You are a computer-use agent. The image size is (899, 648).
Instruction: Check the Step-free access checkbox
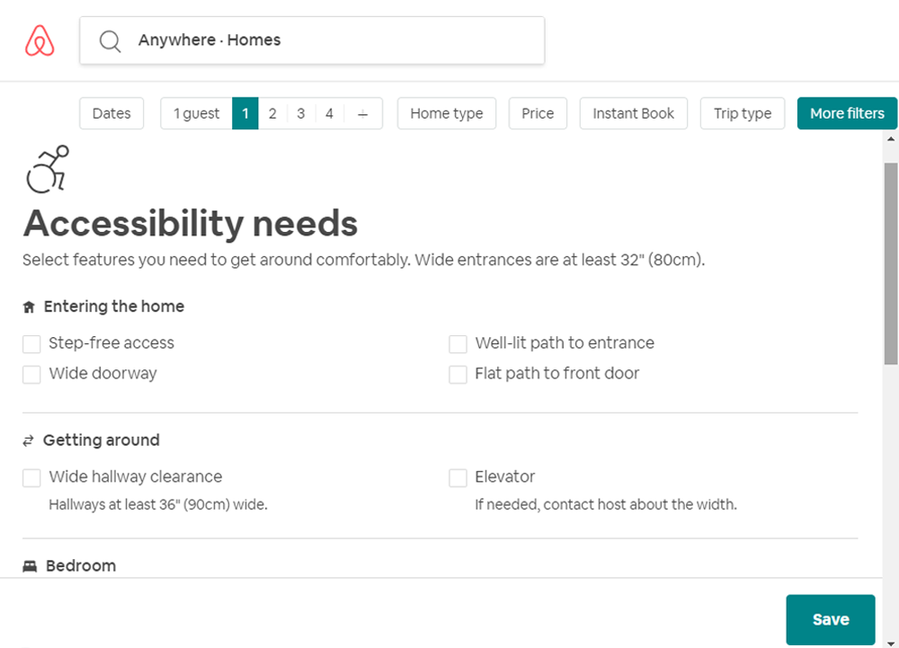(32, 344)
